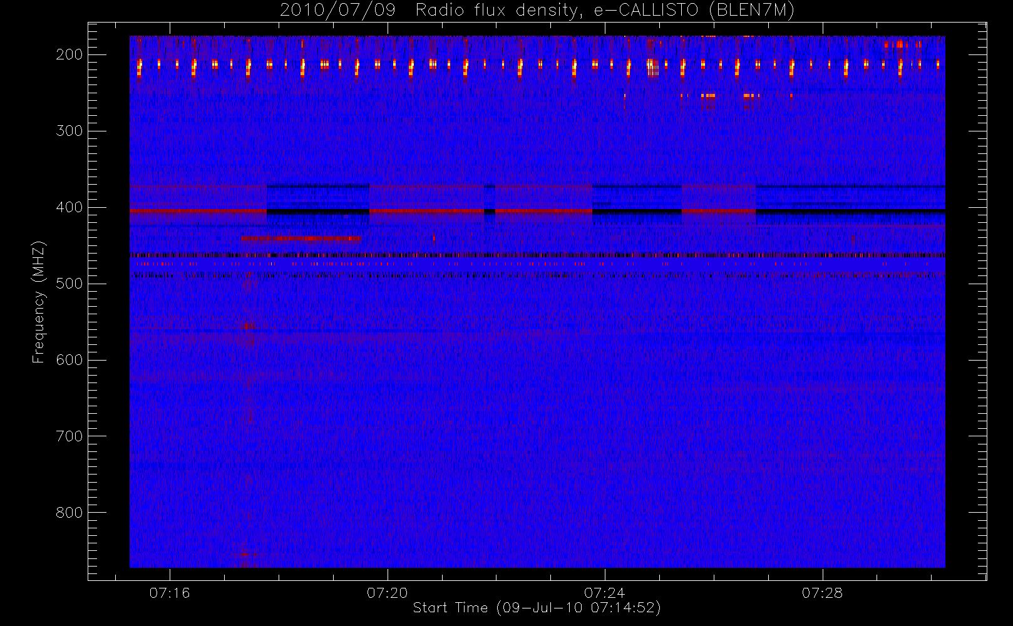Viewport: 1013px width, 626px height.
Task: Click the short red band below the 400 MHz stripe
Action: pyautogui.click(x=302, y=238)
